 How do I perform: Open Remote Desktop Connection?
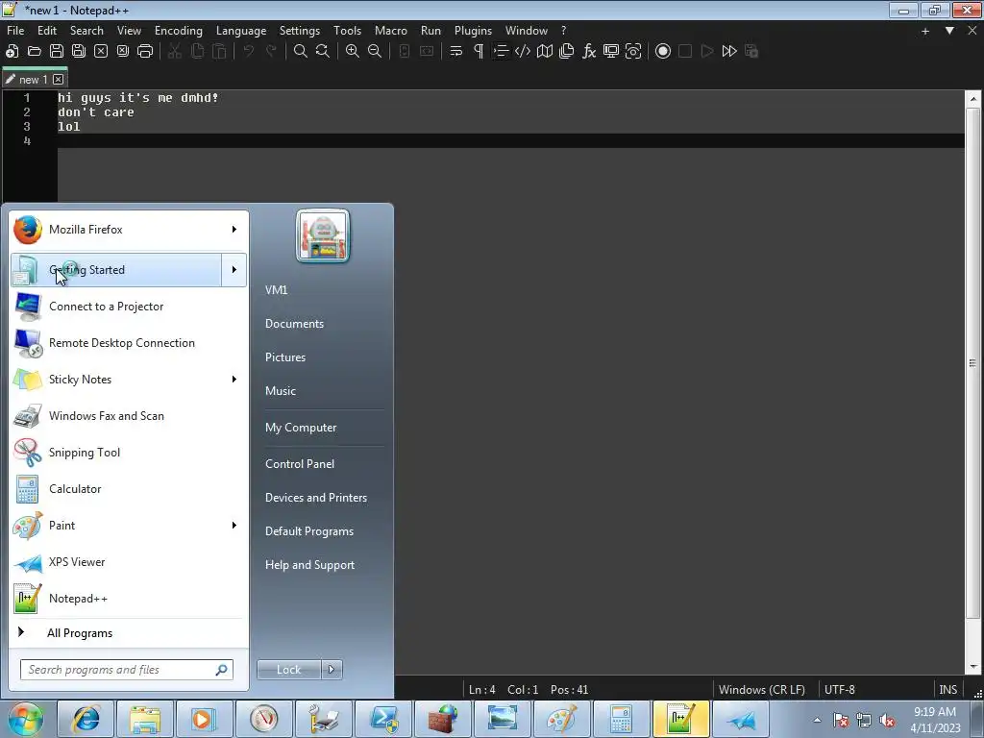pyautogui.click(x=128, y=343)
